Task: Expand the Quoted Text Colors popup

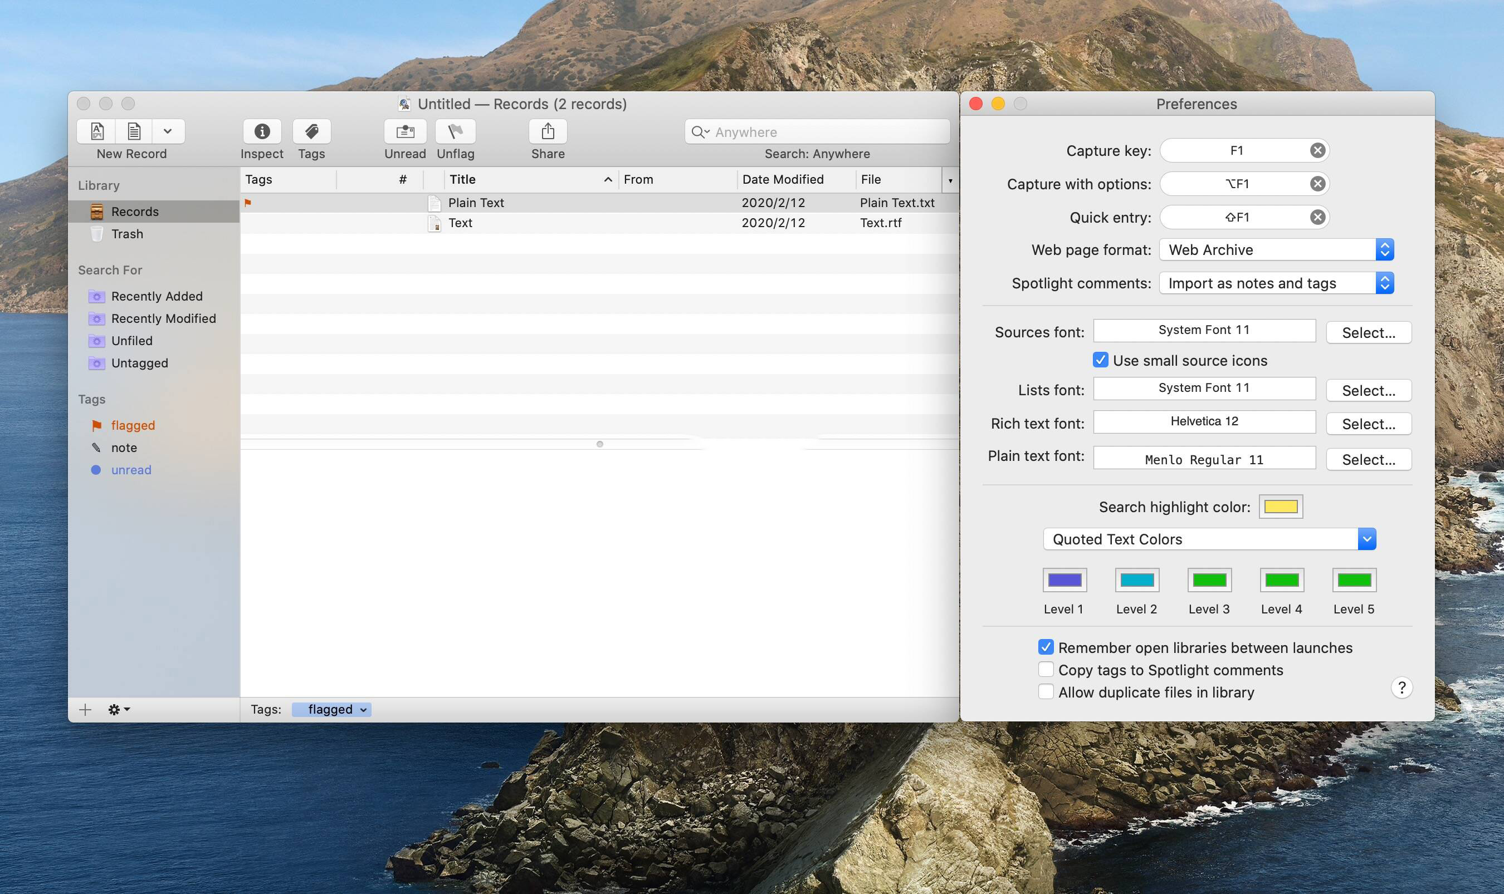Action: (1366, 539)
